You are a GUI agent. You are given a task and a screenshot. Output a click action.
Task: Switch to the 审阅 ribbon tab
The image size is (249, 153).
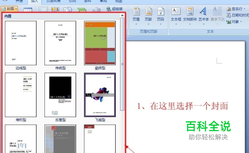coord(103,1)
